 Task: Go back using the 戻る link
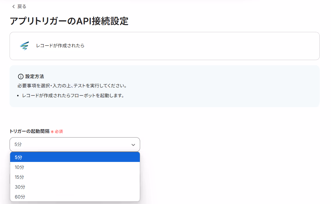(19, 7)
